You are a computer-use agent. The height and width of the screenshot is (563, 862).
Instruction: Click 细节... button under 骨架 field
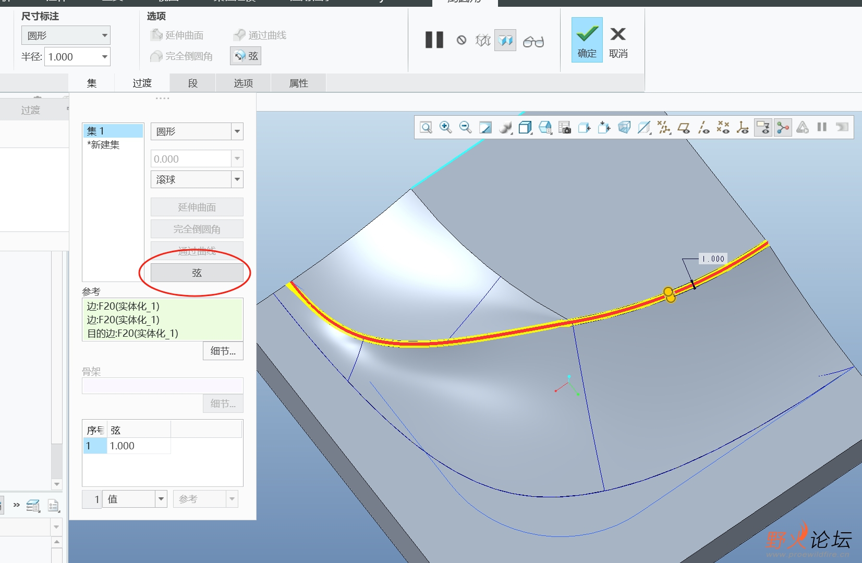[x=223, y=403]
